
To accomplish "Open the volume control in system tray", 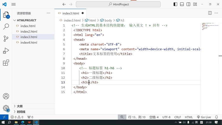I will 184,122.
